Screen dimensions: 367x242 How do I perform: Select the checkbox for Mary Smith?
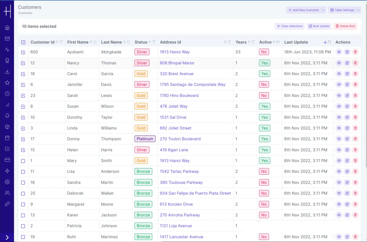(23, 161)
